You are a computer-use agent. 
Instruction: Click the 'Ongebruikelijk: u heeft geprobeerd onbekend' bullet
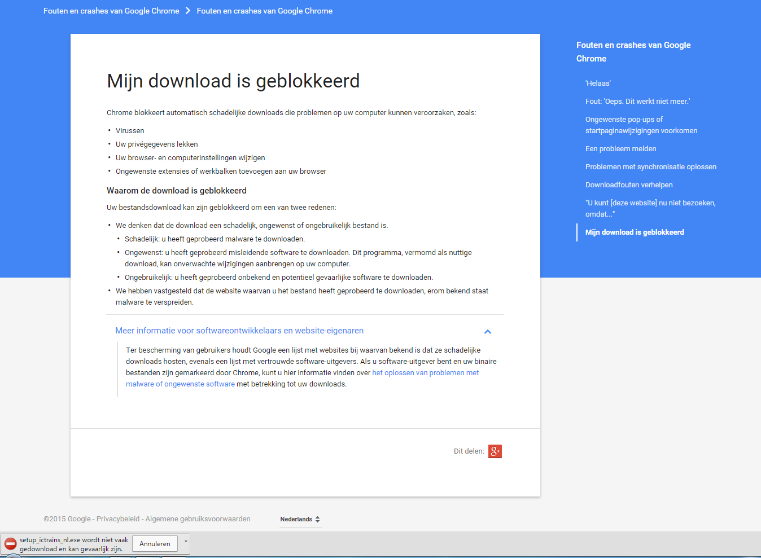pos(279,278)
